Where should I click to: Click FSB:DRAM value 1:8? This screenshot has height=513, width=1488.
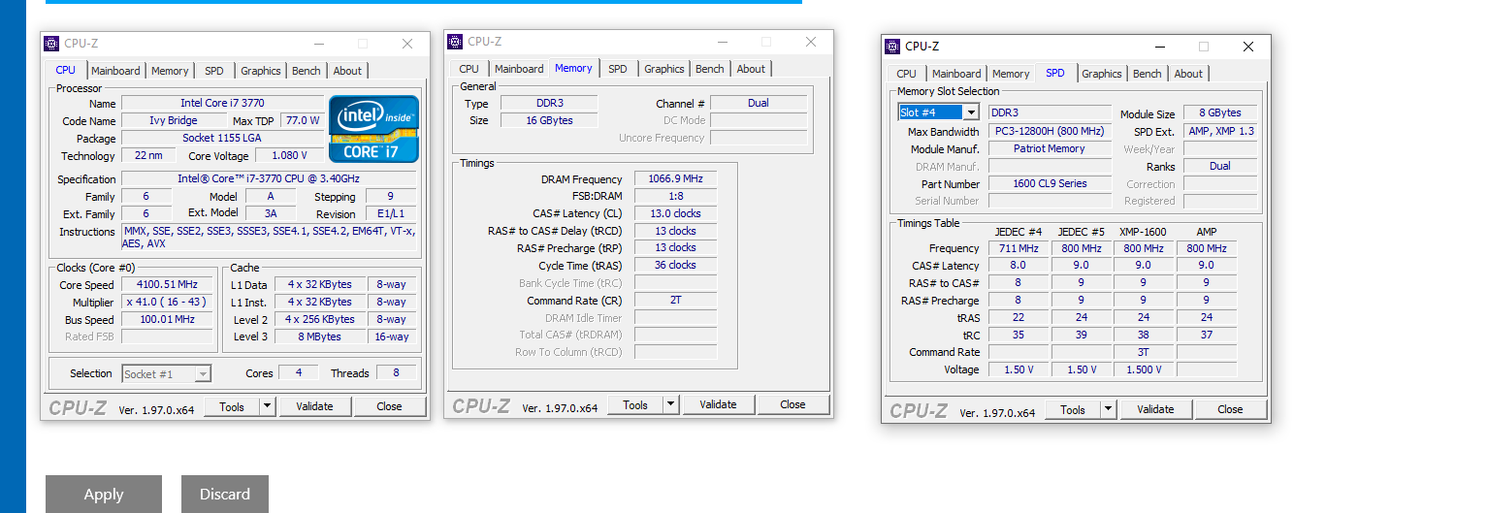[676, 196]
